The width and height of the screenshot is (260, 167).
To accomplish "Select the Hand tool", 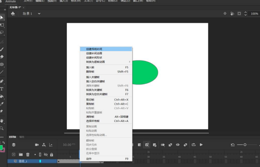I will 2,121.
